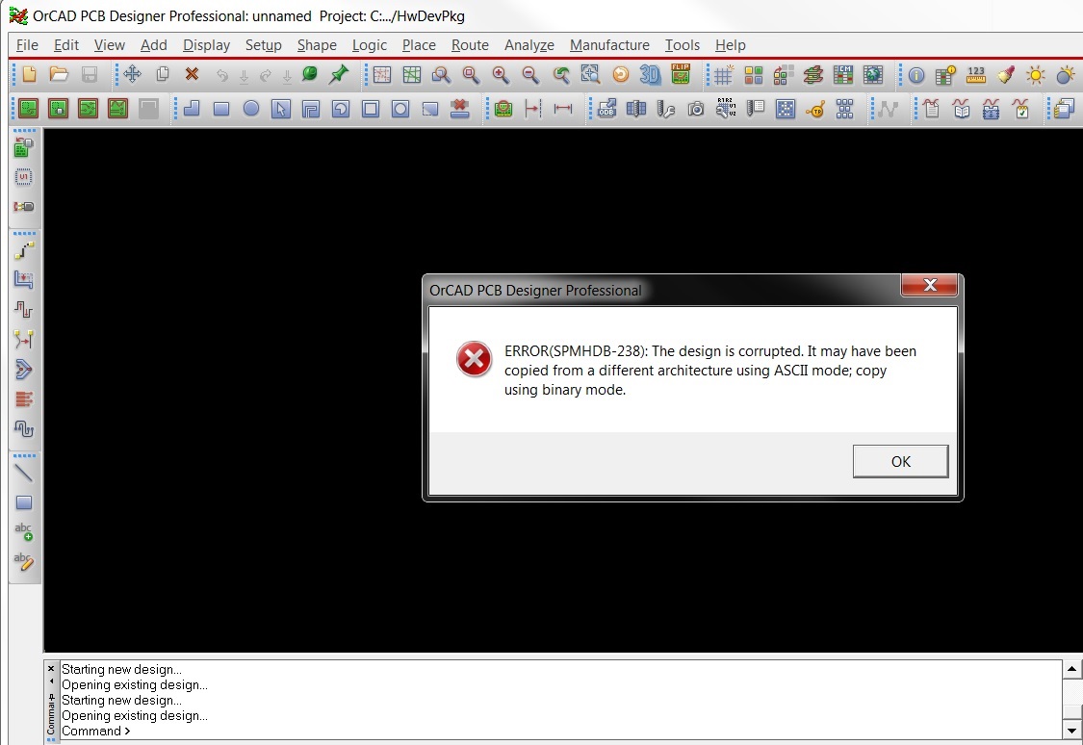This screenshot has height=745, width=1083.
Task: Open the Analyze menu
Action: pos(529,45)
